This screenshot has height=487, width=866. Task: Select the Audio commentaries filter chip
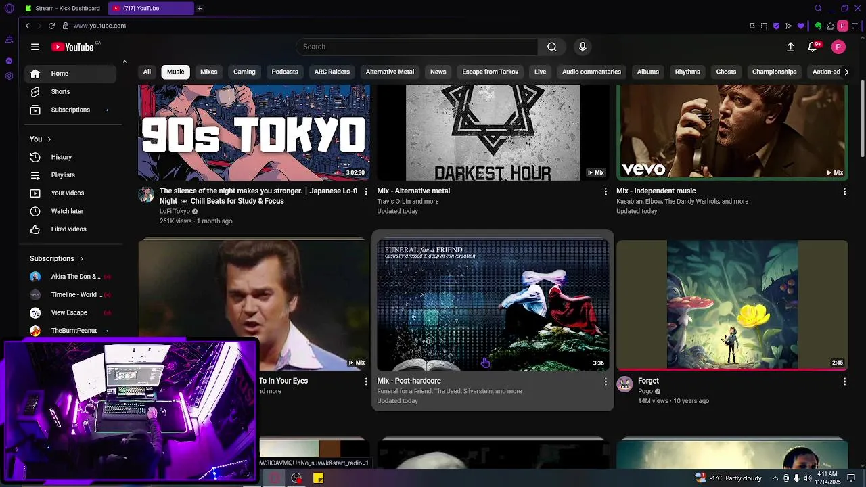591,72
